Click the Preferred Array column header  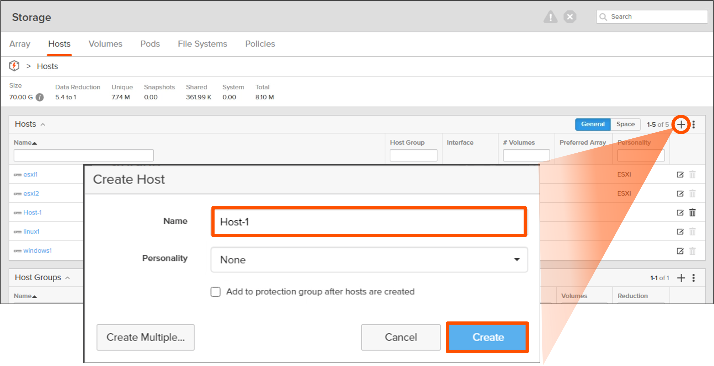coord(583,143)
